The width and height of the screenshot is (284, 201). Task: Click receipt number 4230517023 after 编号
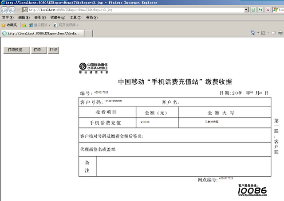tap(101, 93)
